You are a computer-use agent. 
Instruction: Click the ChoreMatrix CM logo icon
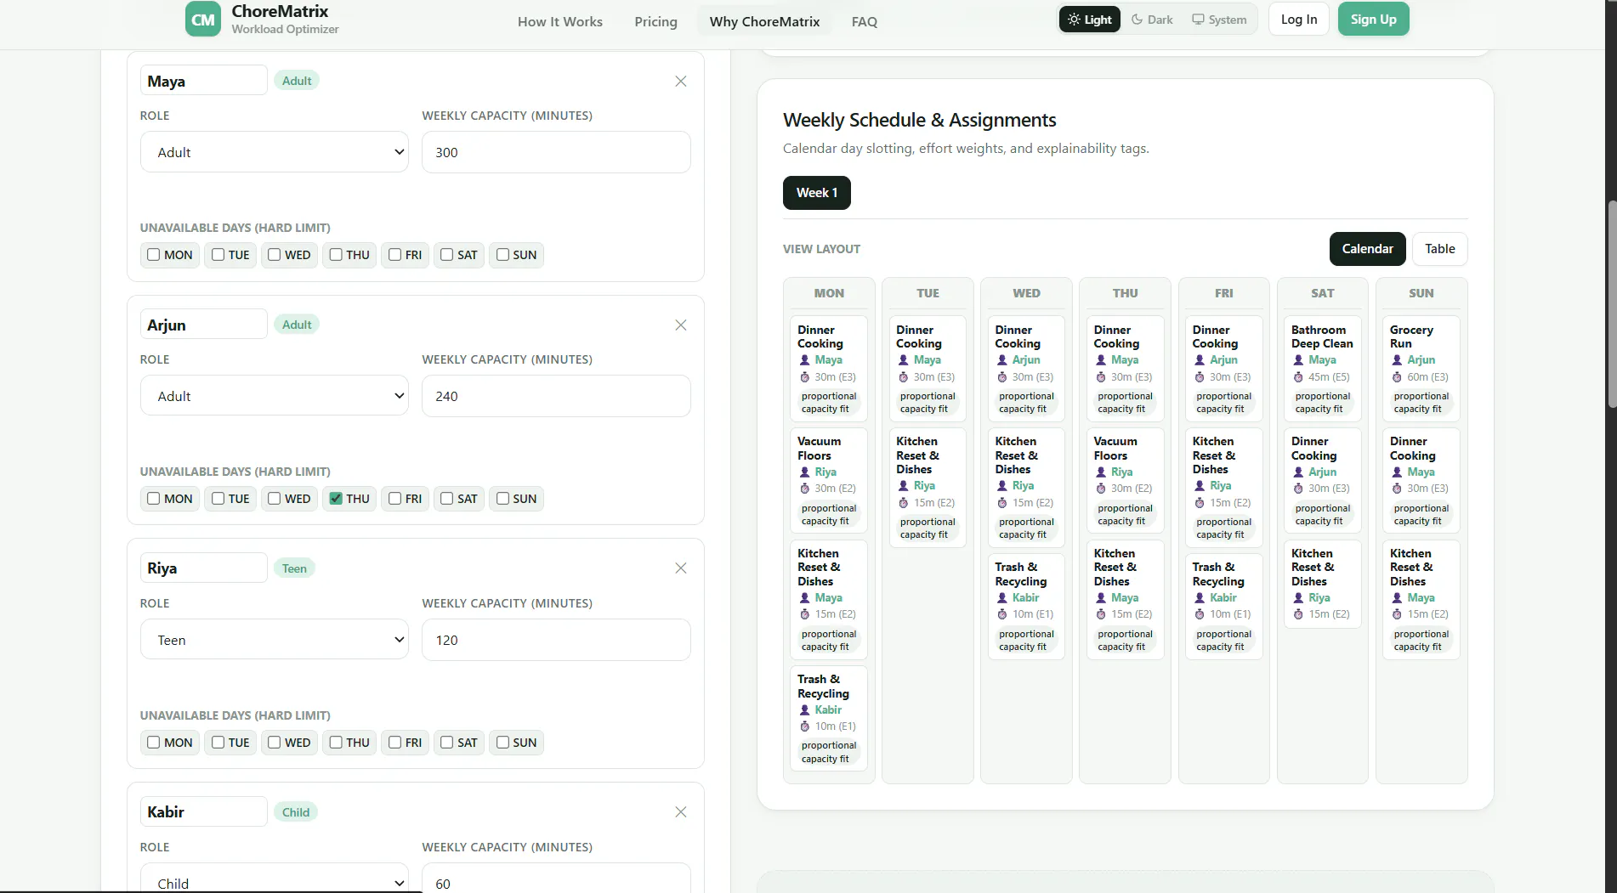[x=203, y=20]
